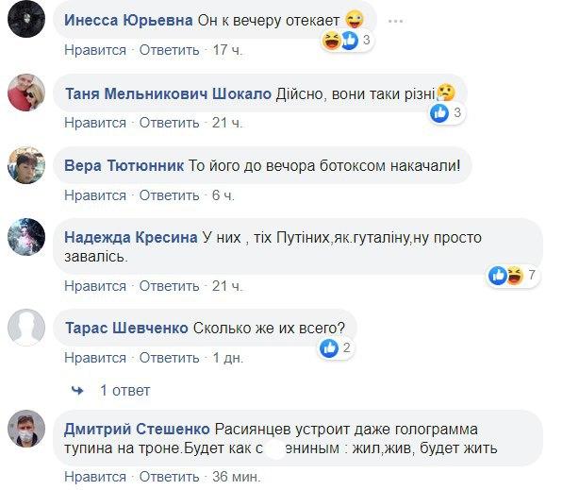This screenshot has width=579, height=490.
Task: Open Надежда Кресина's profile avatar
Action: tap(26, 237)
